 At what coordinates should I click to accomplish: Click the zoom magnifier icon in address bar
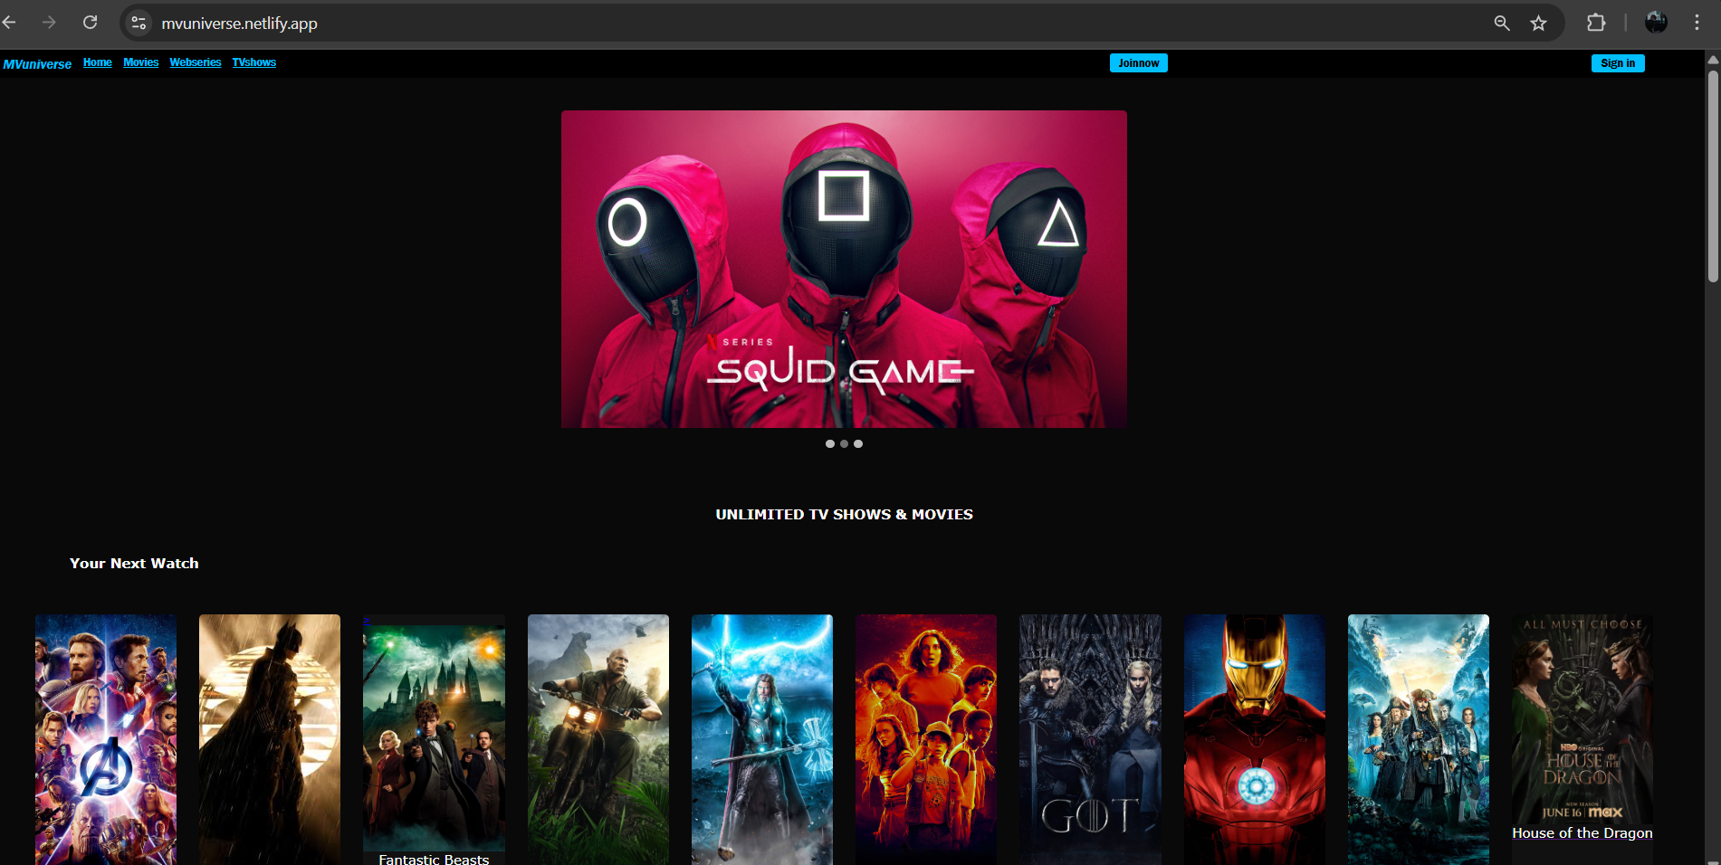coord(1502,24)
